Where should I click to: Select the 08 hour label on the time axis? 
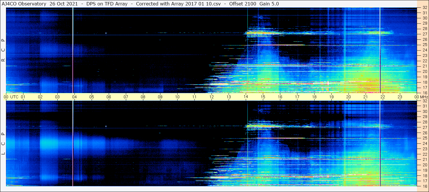(143, 97)
